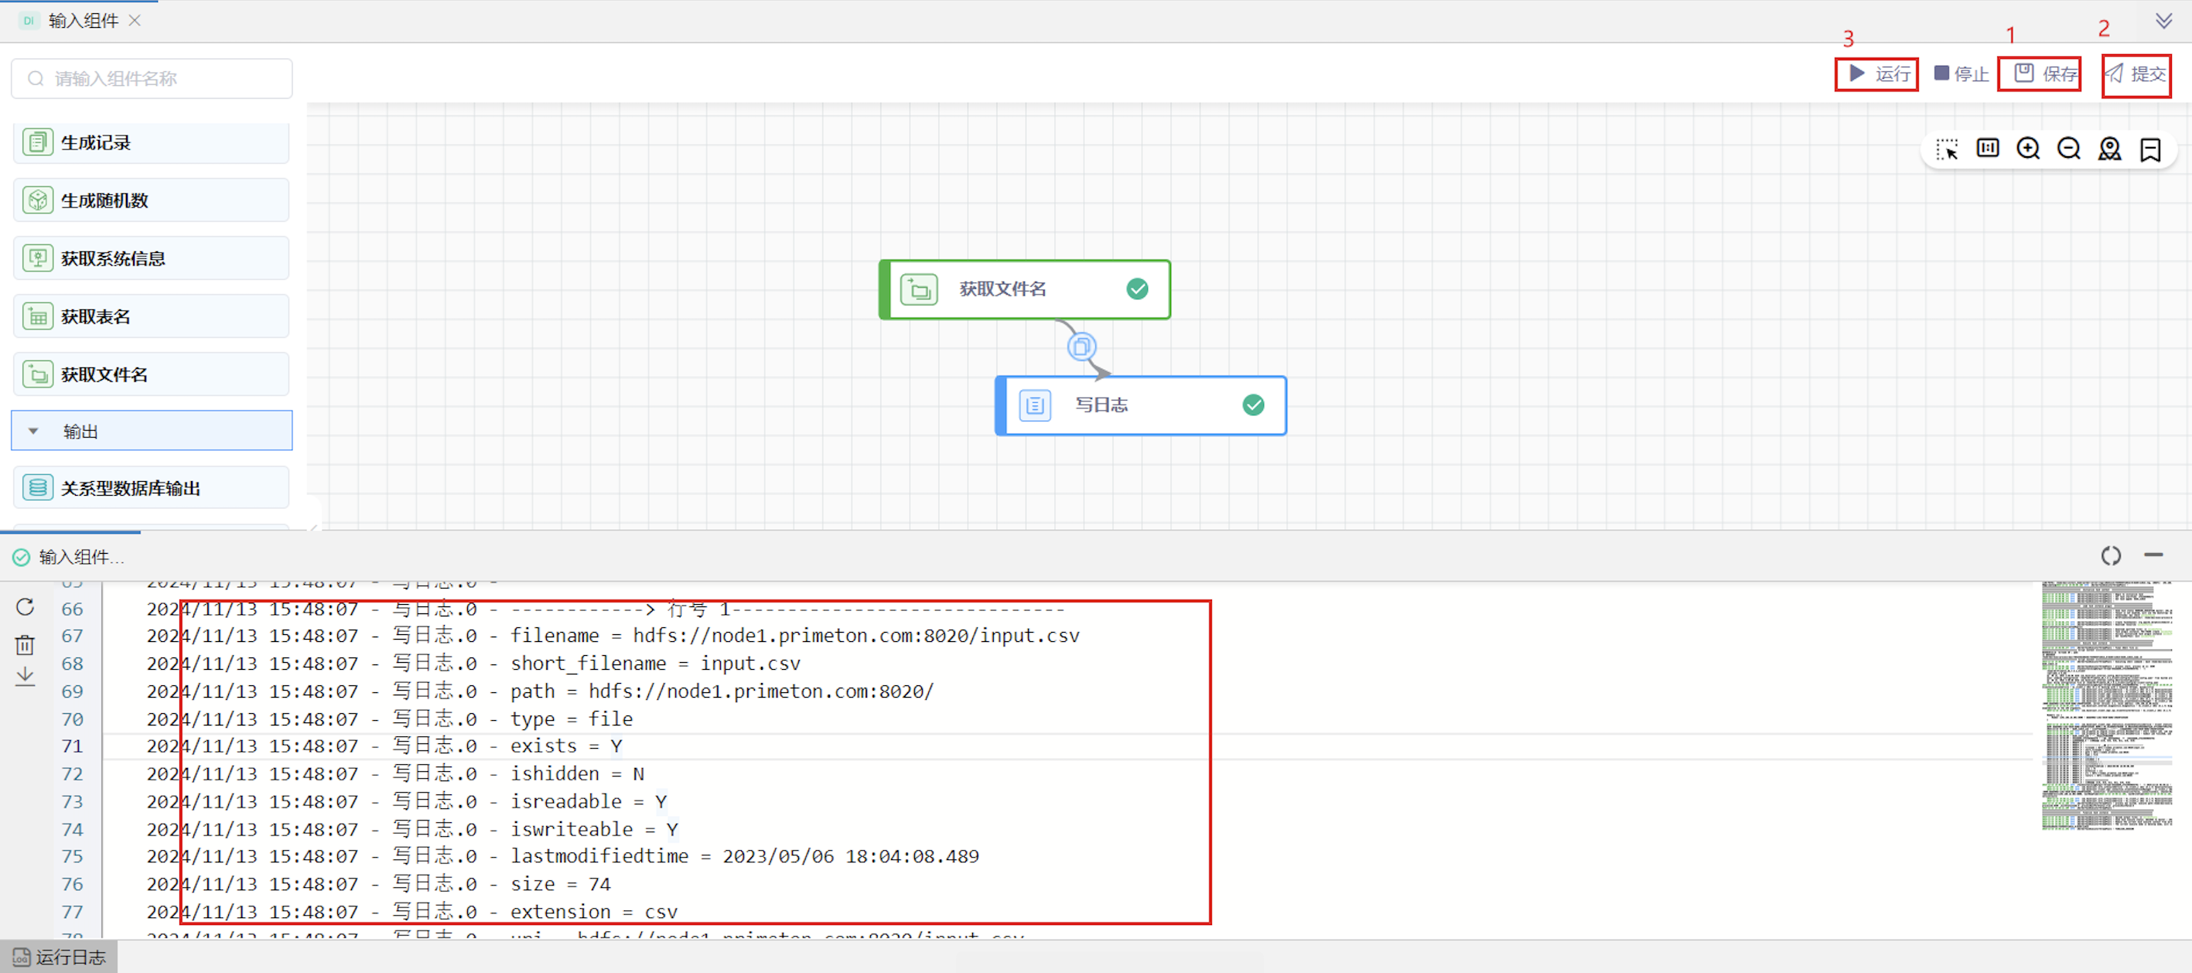Click the copy icon on connector line
2192x973 pixels.
[1081, 347]
